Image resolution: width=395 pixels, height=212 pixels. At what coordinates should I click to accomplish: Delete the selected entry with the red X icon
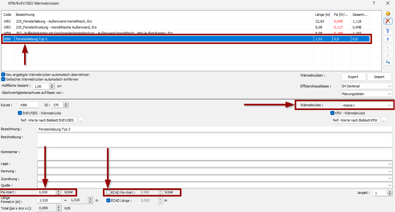coord(388,22)
